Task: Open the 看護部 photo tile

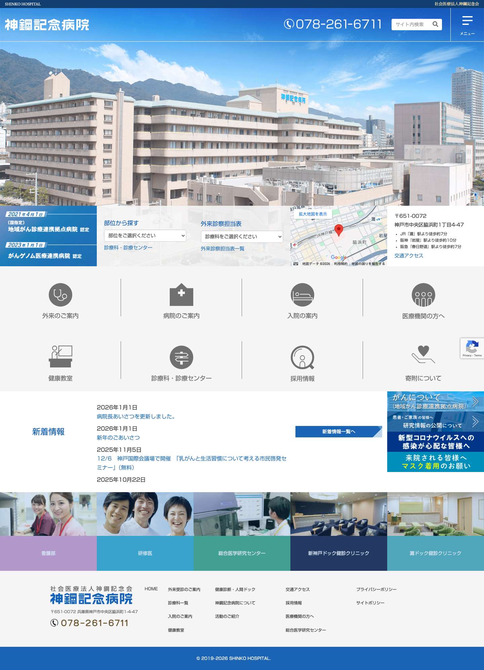Action: pos(48,531)
